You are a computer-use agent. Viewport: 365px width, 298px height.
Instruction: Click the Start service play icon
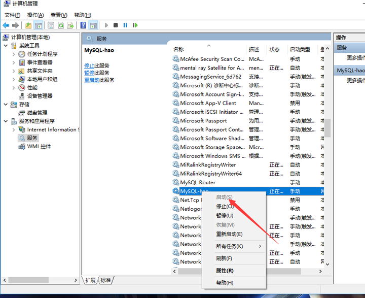pyautogui.click(x=106, y=25)
